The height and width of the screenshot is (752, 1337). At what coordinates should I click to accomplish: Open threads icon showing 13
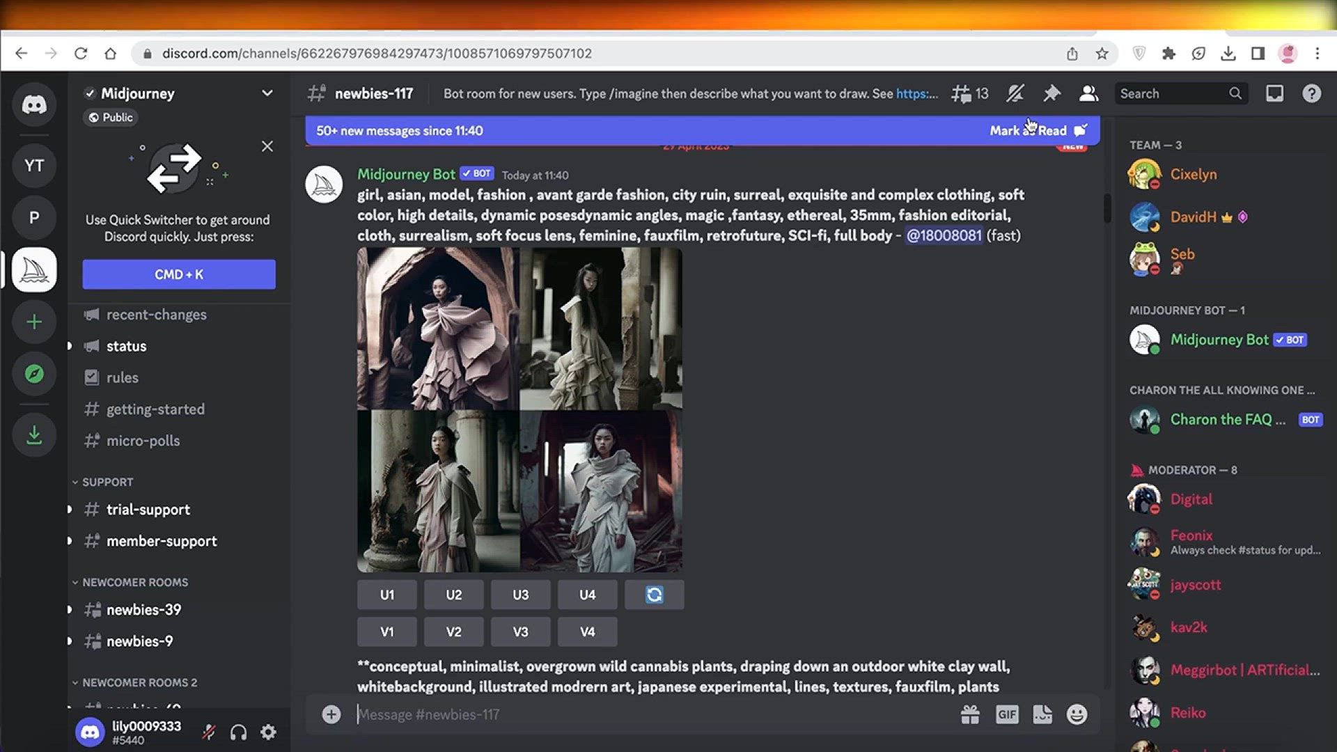[x=970, y=93]
